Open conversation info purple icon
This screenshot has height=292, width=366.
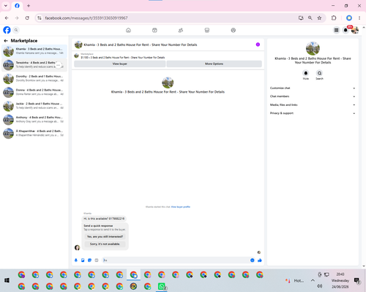point(258,45)
